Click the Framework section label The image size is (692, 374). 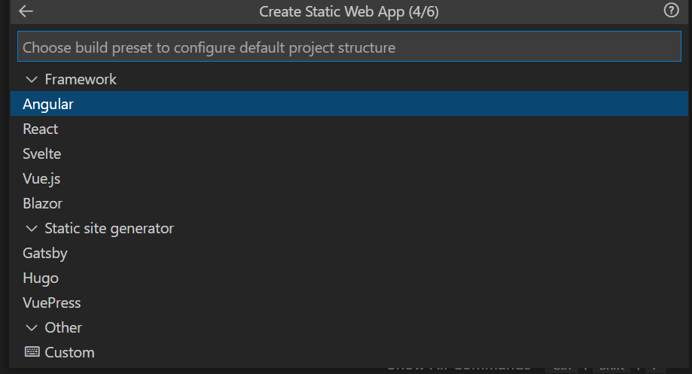coord(81,79)
